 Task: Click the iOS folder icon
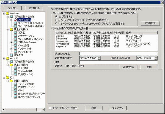pos(7,78)
